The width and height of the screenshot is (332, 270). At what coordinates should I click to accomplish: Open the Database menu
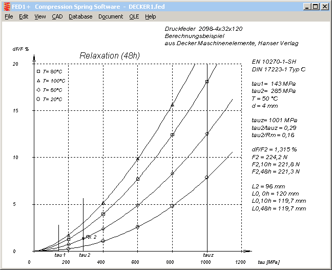point(80,16)
